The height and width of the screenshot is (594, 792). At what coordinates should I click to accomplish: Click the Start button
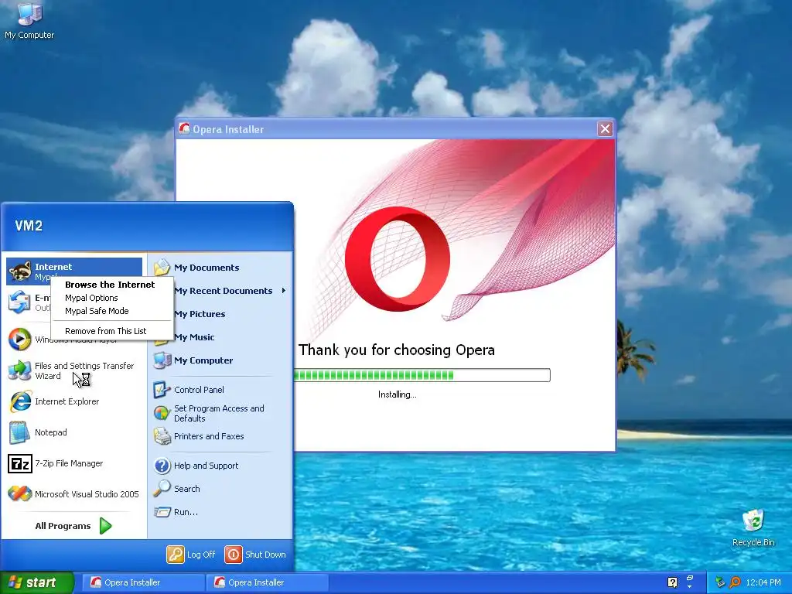37,582
